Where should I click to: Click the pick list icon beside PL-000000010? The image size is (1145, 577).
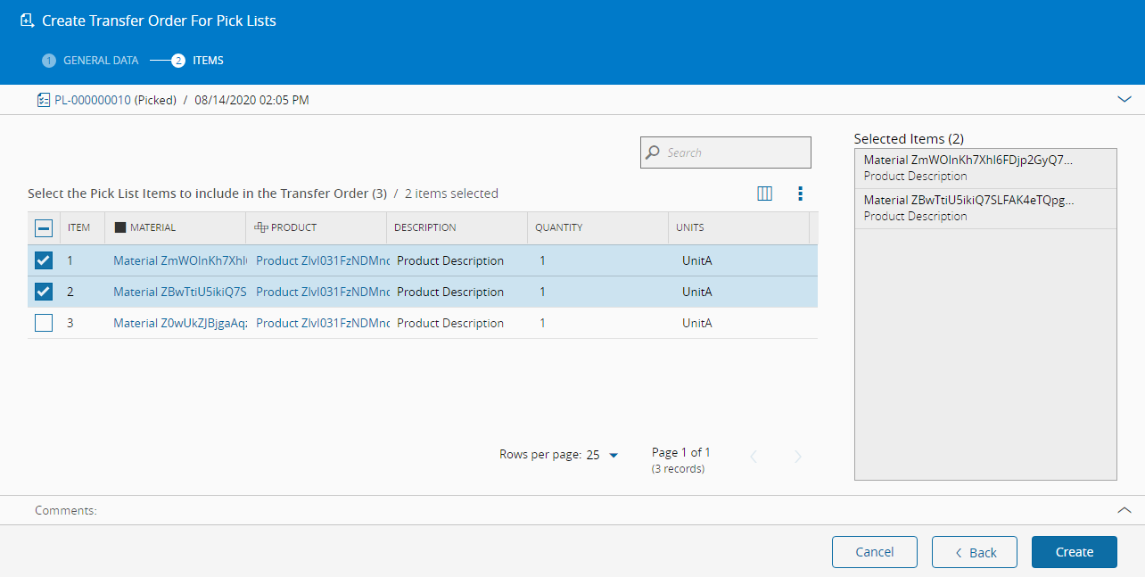pyautogui.click(x=44, y=100)
